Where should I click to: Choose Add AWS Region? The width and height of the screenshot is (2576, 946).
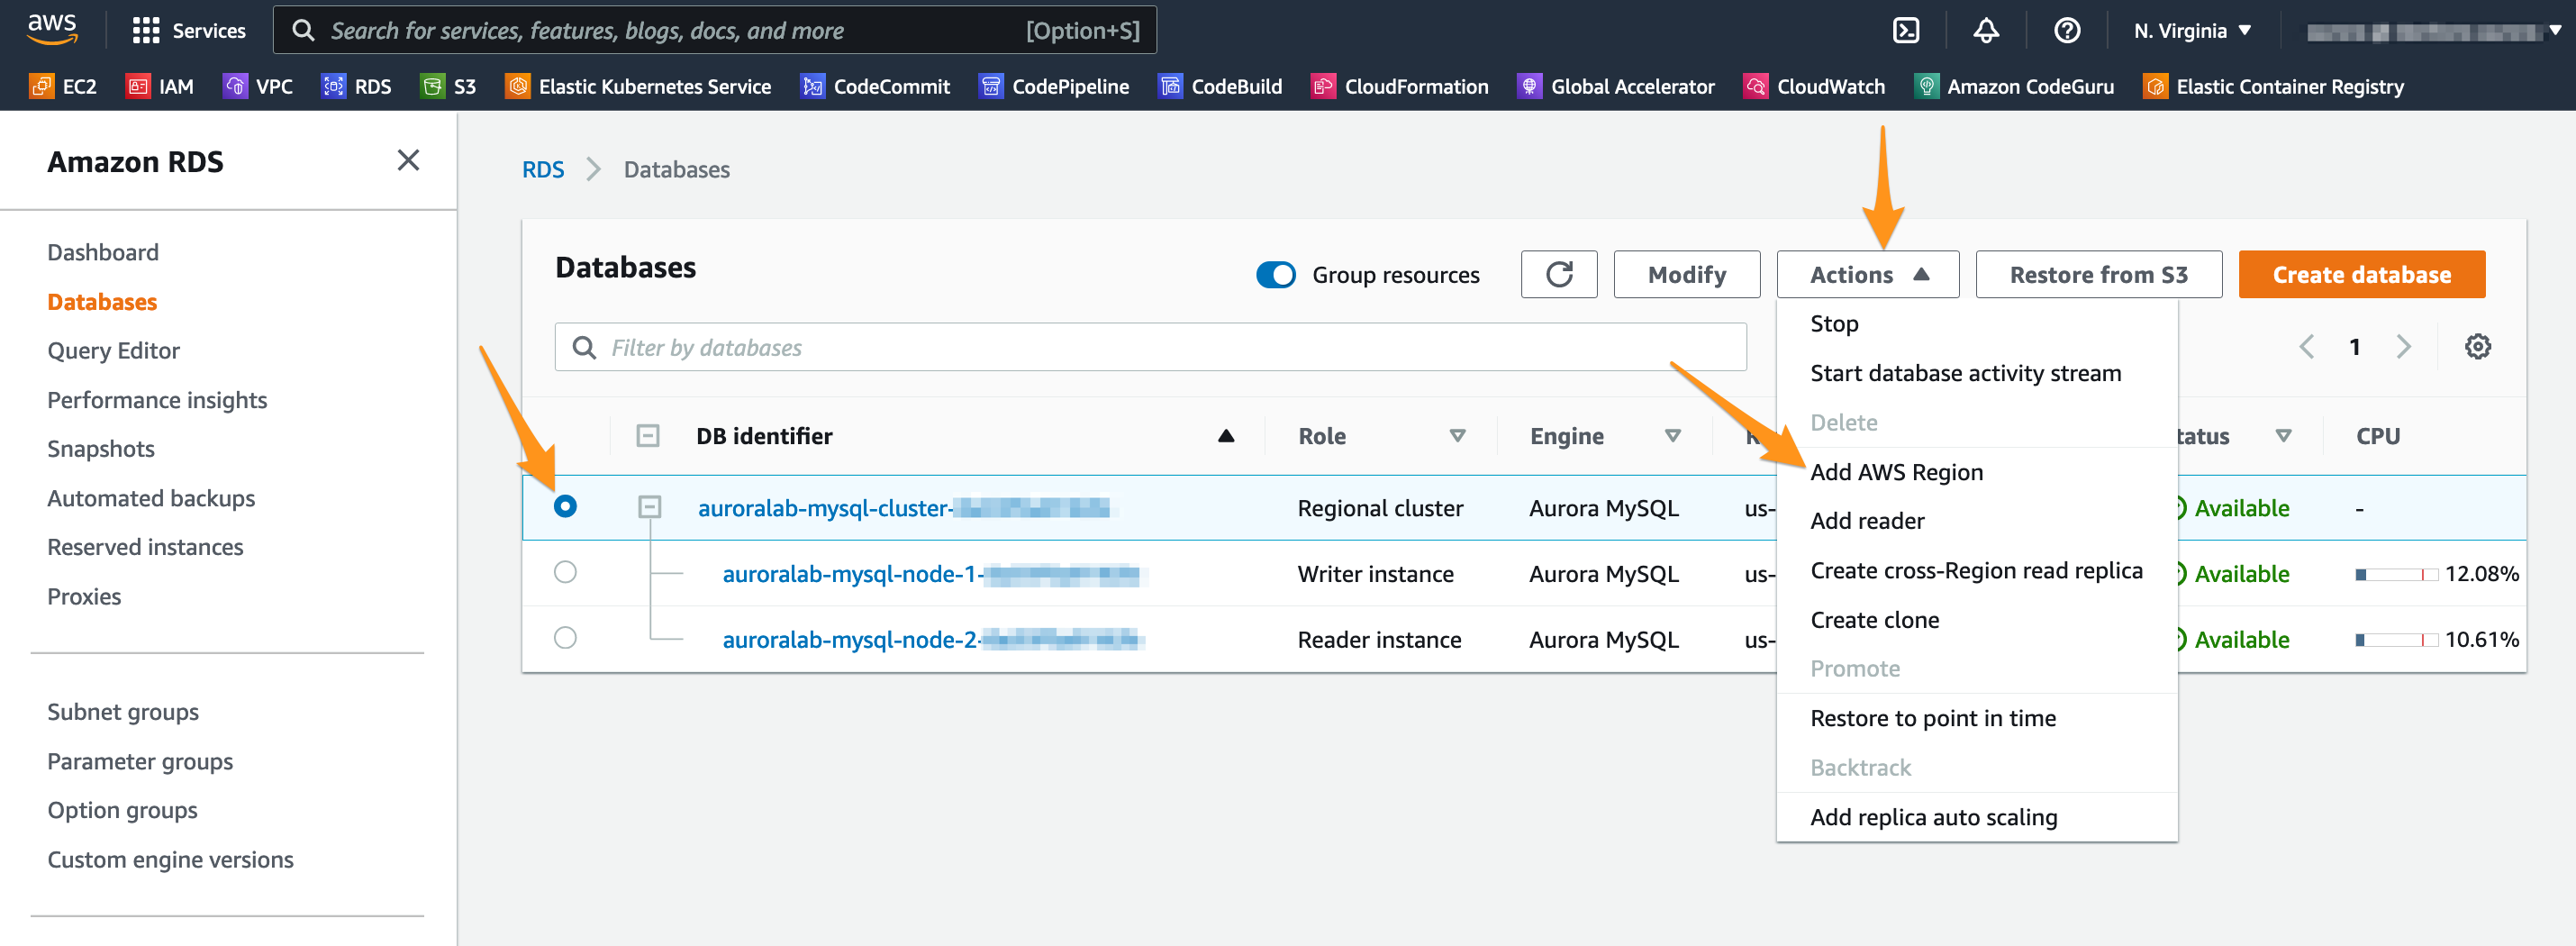tap(1977, 472)
